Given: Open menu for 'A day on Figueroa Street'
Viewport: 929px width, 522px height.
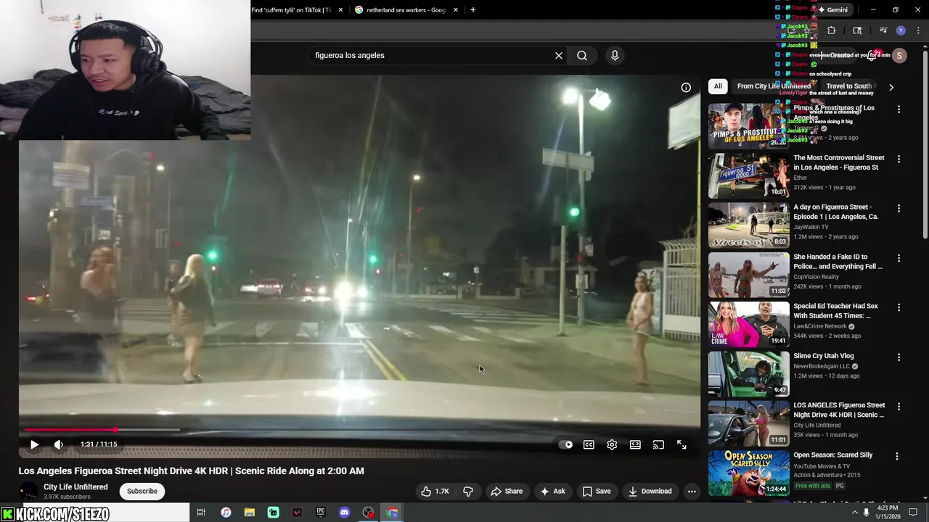Looking at the screenshot, I should 899,208.
